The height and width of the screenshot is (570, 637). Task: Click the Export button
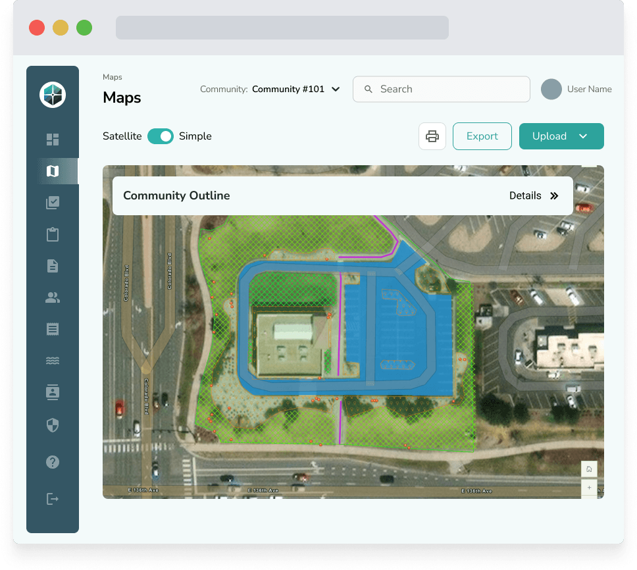482,136
